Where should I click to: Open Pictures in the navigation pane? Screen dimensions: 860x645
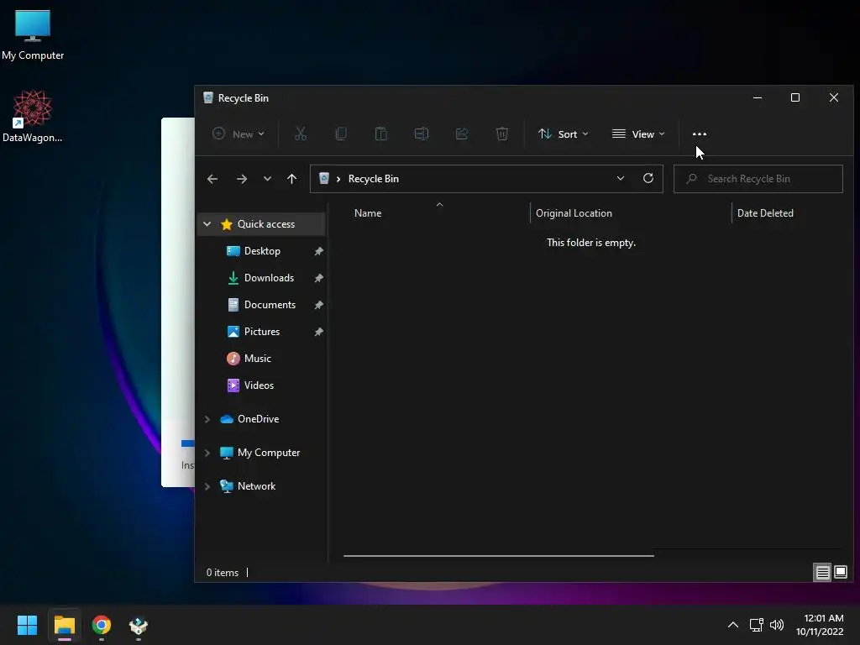pyautogui.click(x=262, y=331)
